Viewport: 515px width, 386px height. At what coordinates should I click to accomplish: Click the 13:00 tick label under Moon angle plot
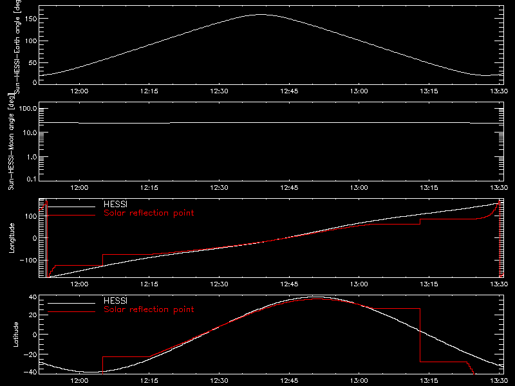pos(359,188)
